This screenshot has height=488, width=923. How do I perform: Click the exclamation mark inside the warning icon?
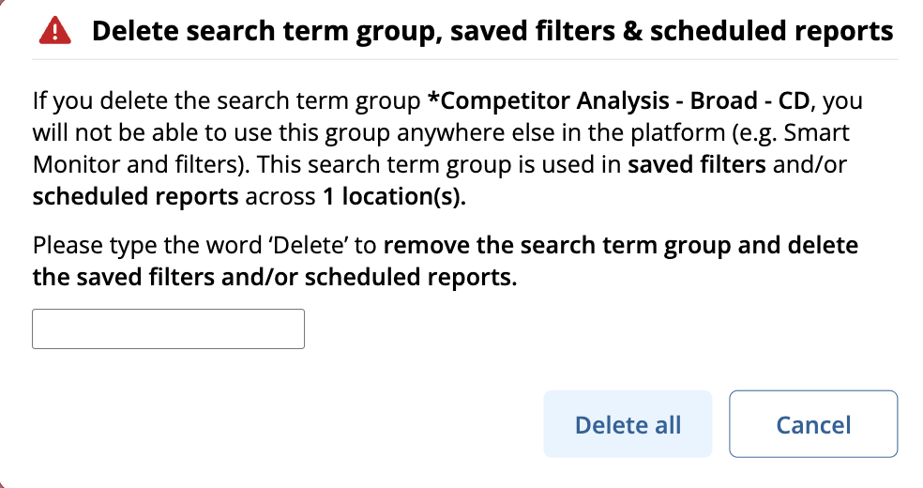pyautogui.click(x=54, y=32)
